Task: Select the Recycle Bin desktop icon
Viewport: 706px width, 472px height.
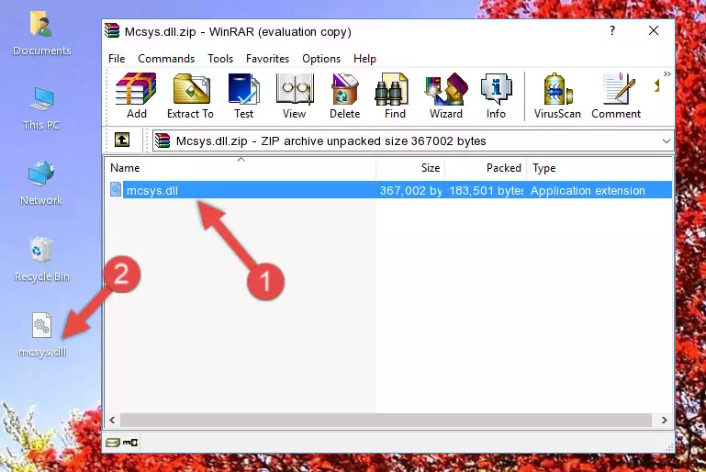Action: pyautogui.click(x=42, y=260)
